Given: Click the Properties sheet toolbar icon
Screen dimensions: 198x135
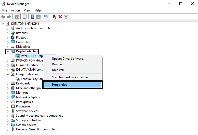Looking at the screenshot, I should click(24, 17).
